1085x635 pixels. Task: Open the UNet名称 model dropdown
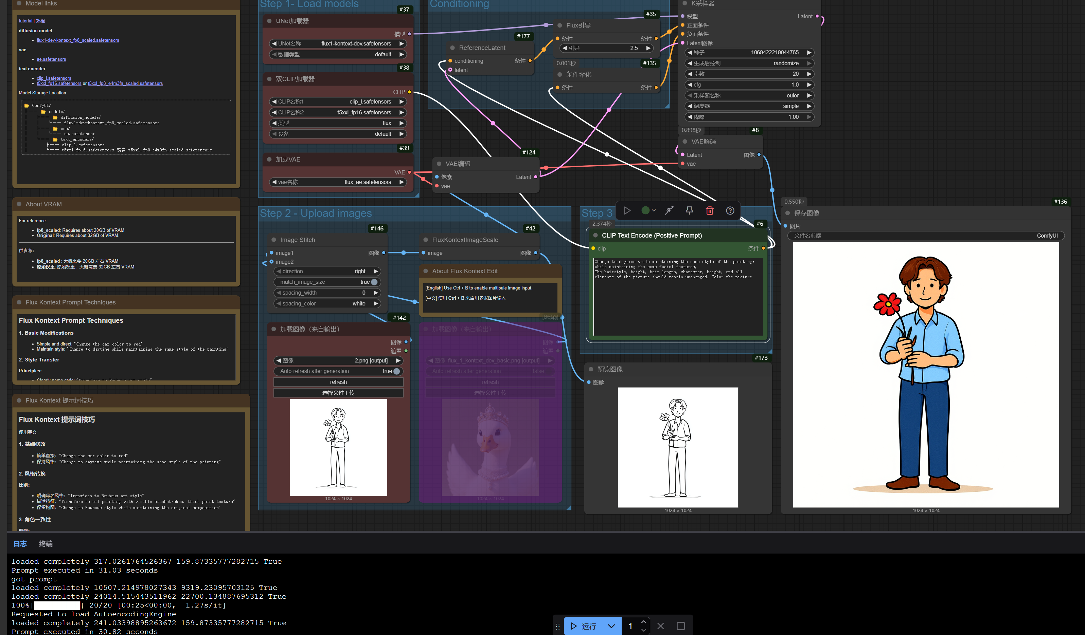tap(338, 43)
